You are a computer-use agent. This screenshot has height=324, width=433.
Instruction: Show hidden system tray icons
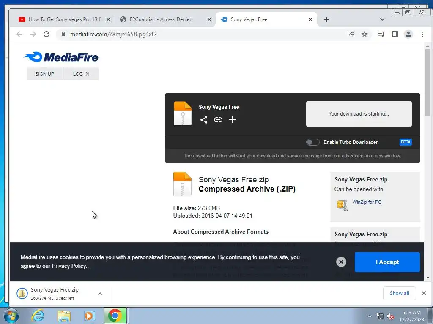(370, 316)
